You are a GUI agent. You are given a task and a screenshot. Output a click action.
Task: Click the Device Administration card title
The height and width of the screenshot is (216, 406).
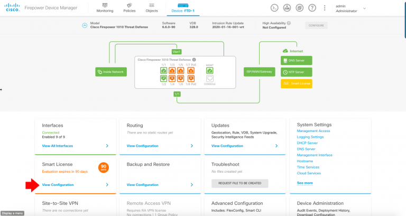click(320, 203)
